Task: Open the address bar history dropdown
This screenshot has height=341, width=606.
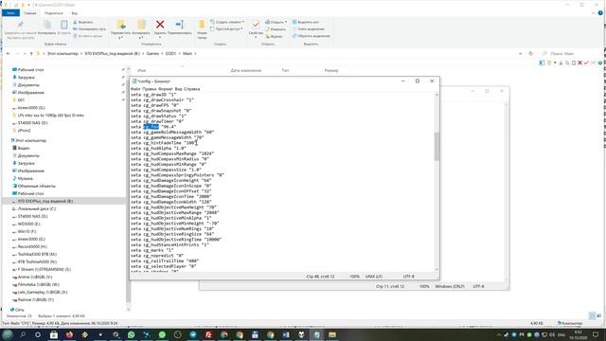Action: [520, 53]
